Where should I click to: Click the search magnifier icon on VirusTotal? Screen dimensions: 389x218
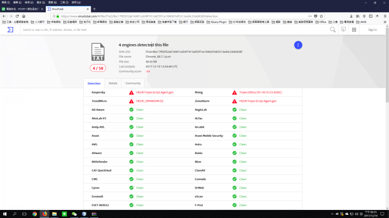(332, 30)
